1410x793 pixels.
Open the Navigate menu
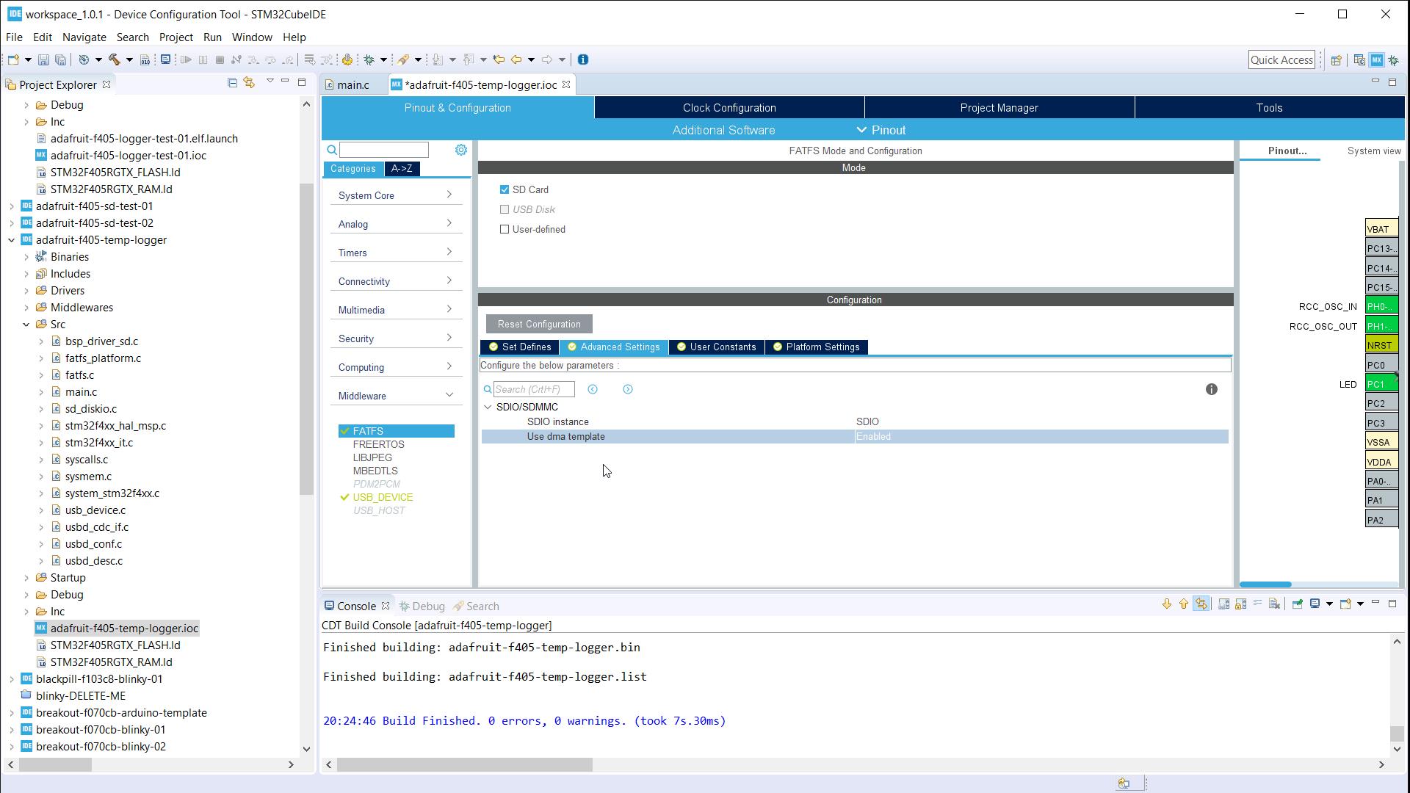click(84, 37)
